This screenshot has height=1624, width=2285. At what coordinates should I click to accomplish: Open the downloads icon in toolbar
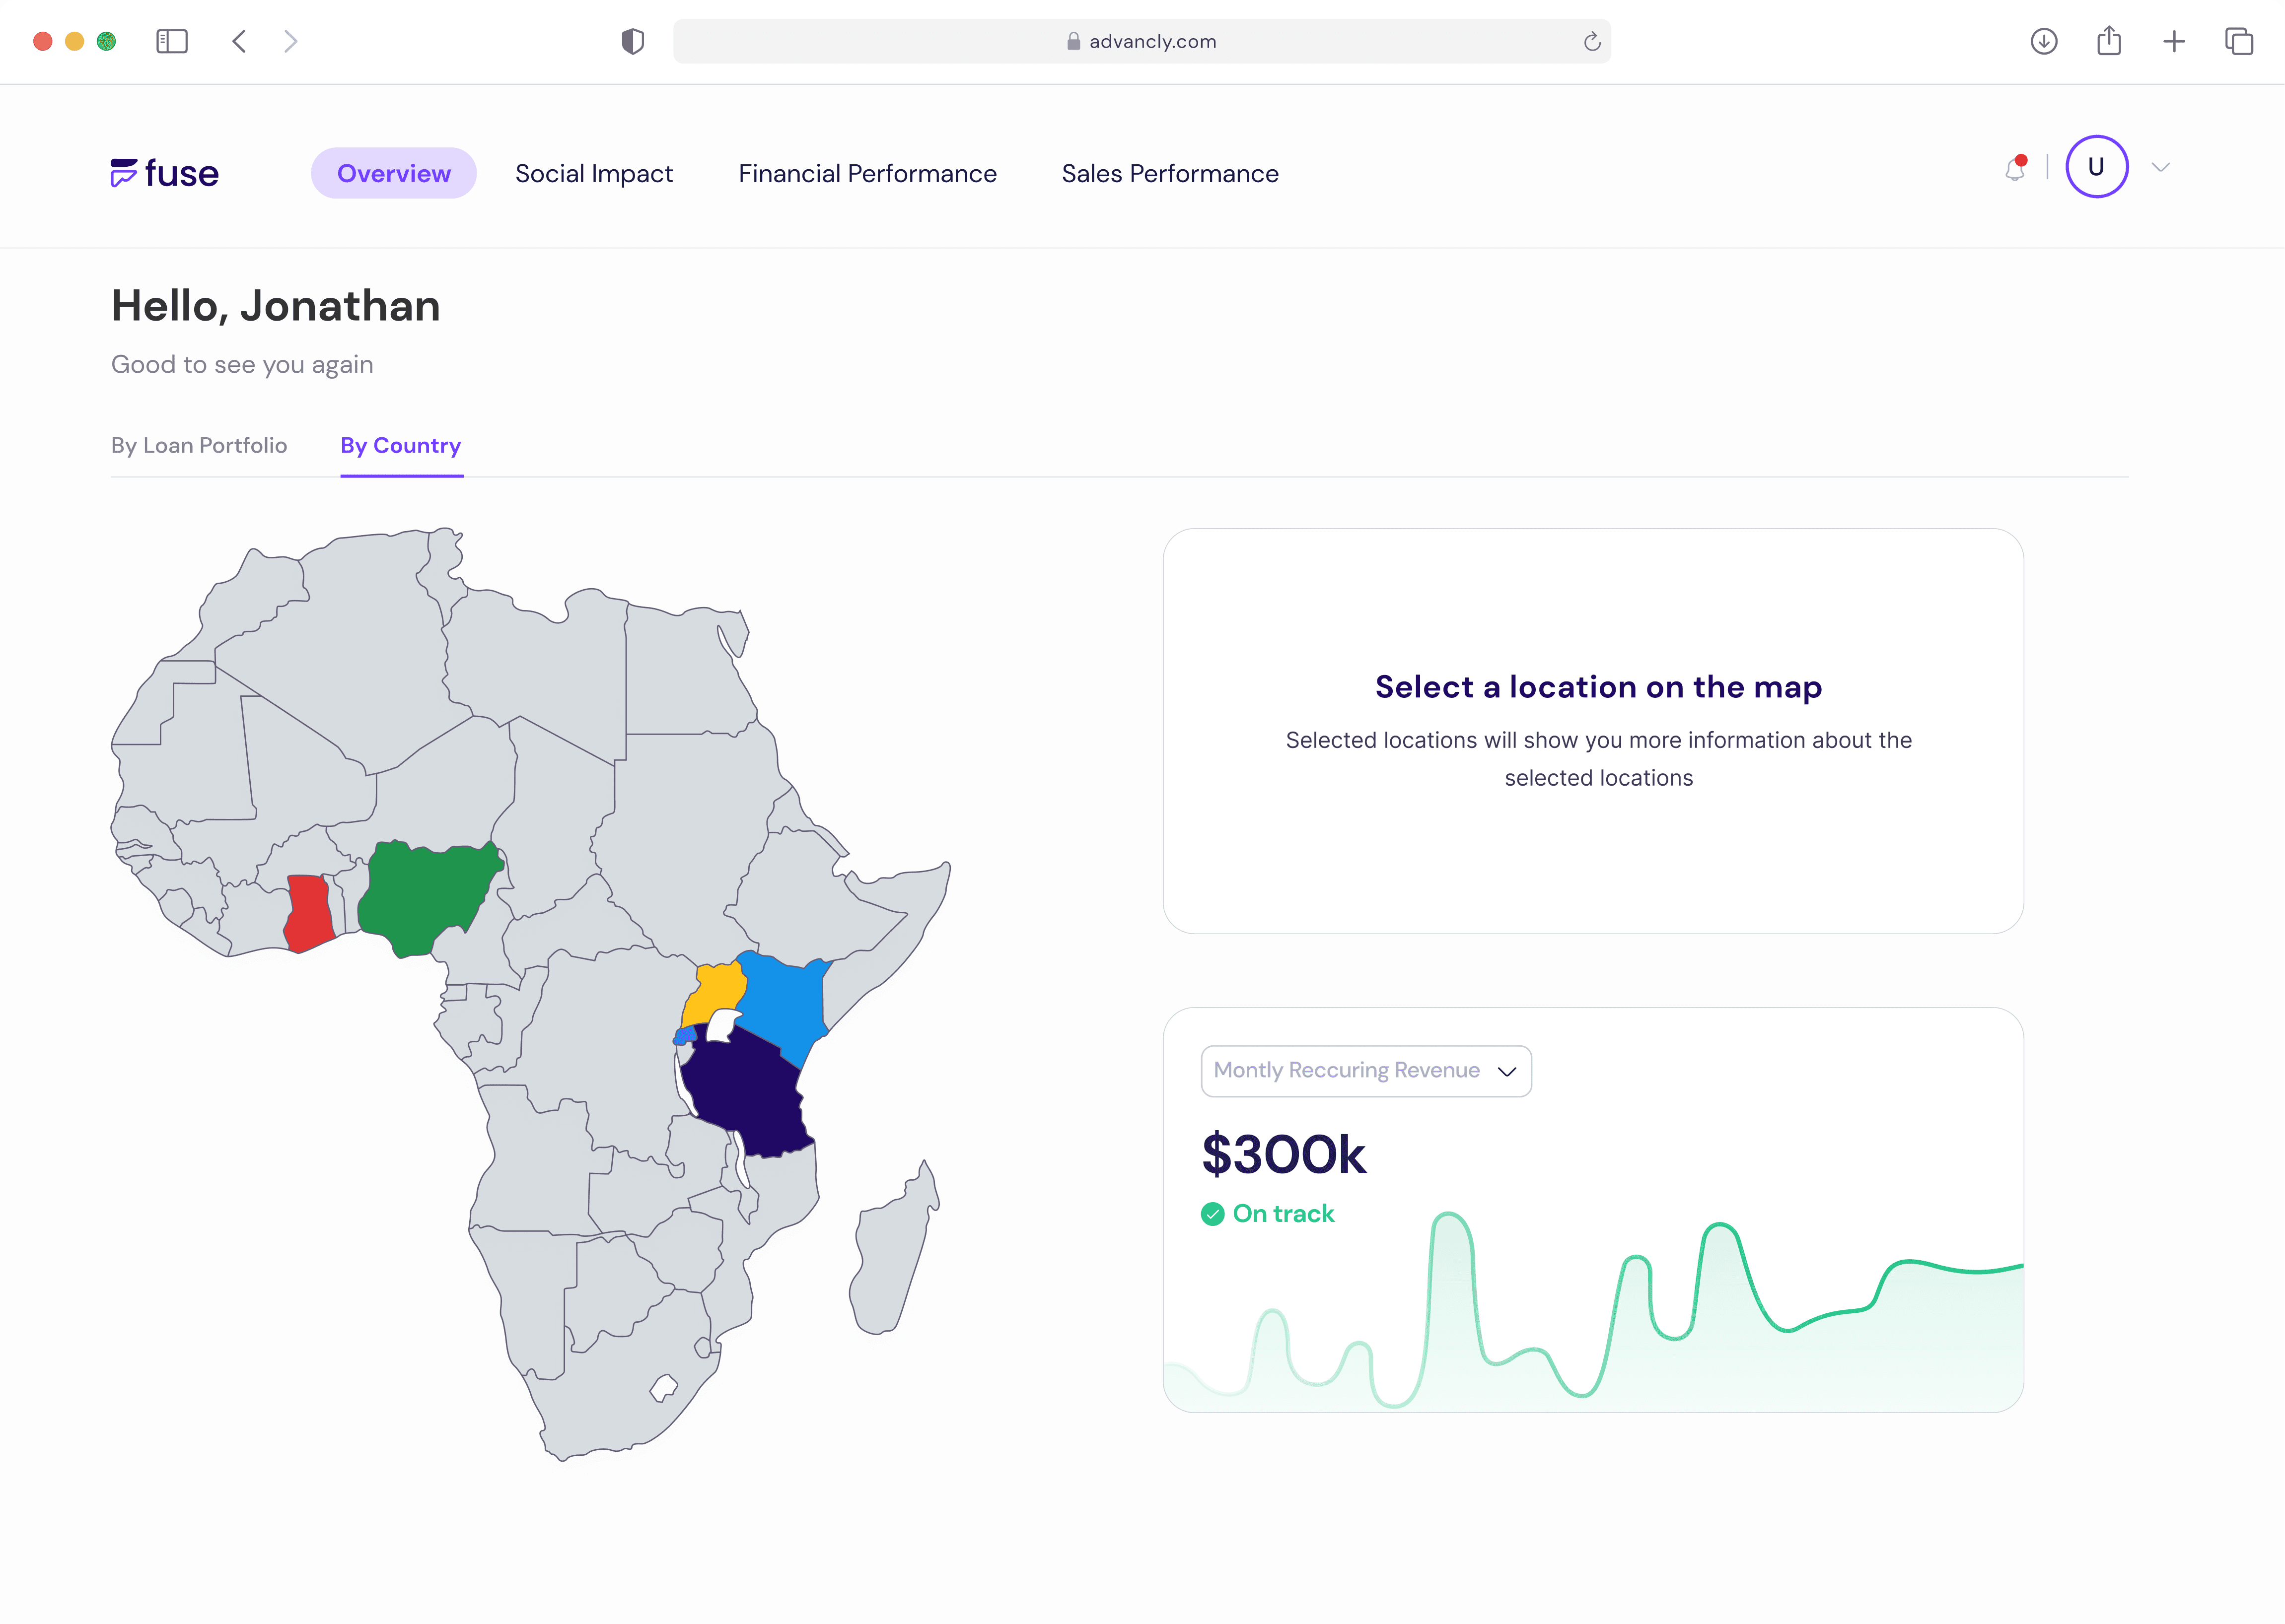tap(2044, 41)
